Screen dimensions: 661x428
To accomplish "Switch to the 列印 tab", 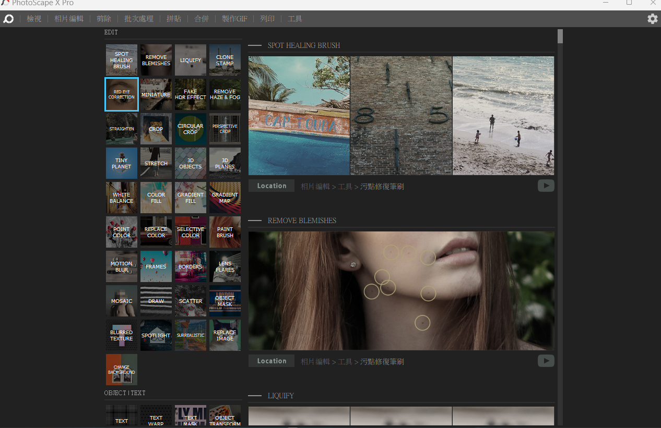I will pos(267,19).
